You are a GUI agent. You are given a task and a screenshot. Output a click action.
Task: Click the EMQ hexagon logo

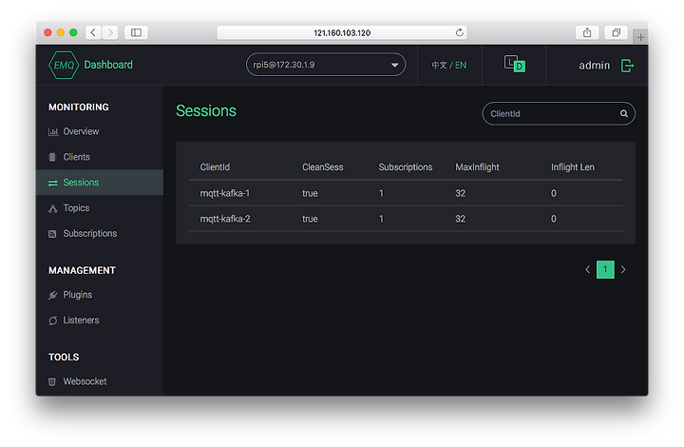(64, 65)
